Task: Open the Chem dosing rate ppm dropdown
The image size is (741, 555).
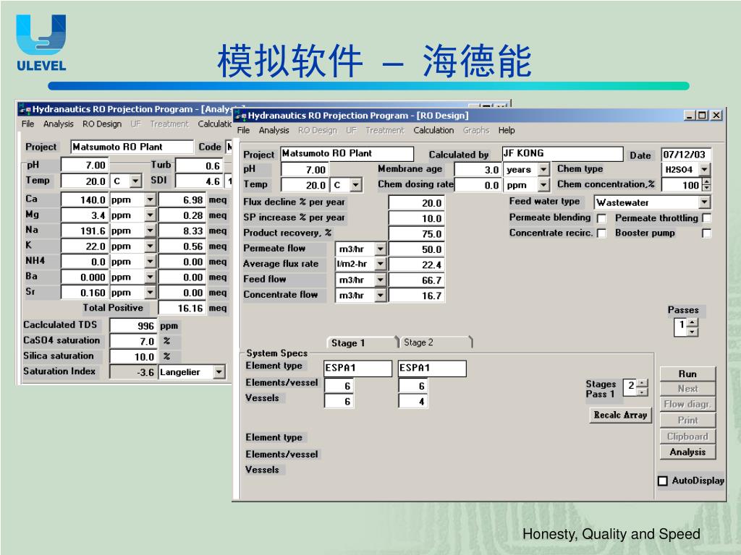Action: [x=543, y=185]
